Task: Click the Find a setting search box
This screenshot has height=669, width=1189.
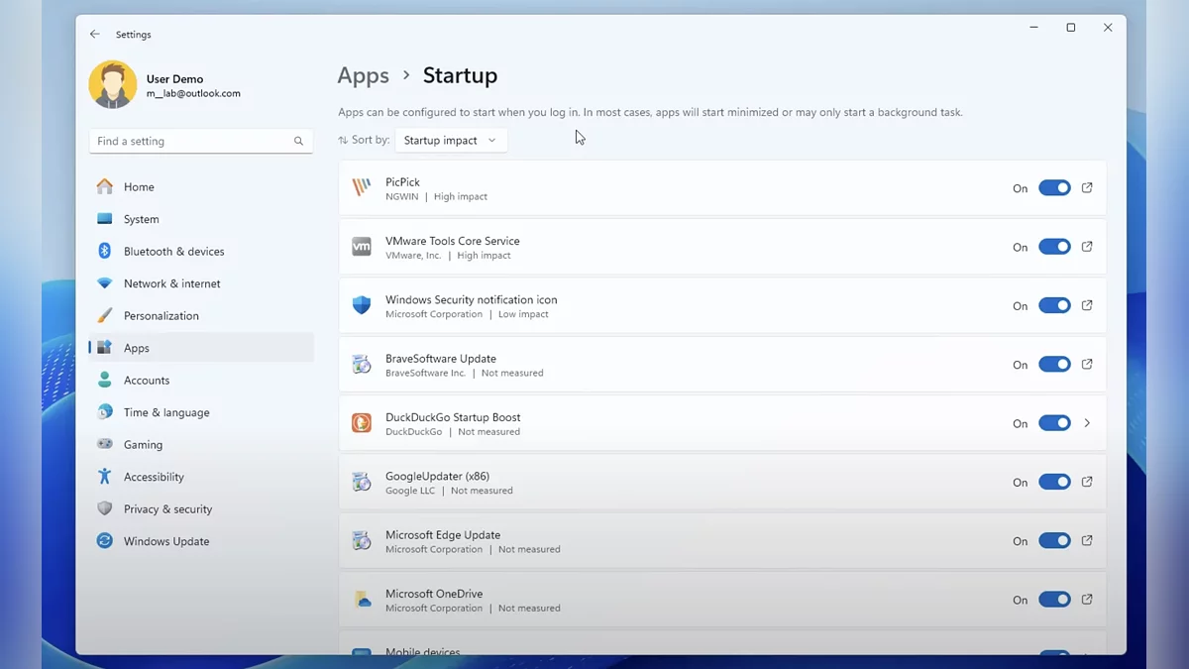Action: 200,141
